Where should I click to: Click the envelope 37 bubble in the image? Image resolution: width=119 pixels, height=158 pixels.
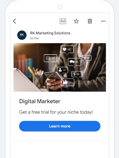click(50, 58)
